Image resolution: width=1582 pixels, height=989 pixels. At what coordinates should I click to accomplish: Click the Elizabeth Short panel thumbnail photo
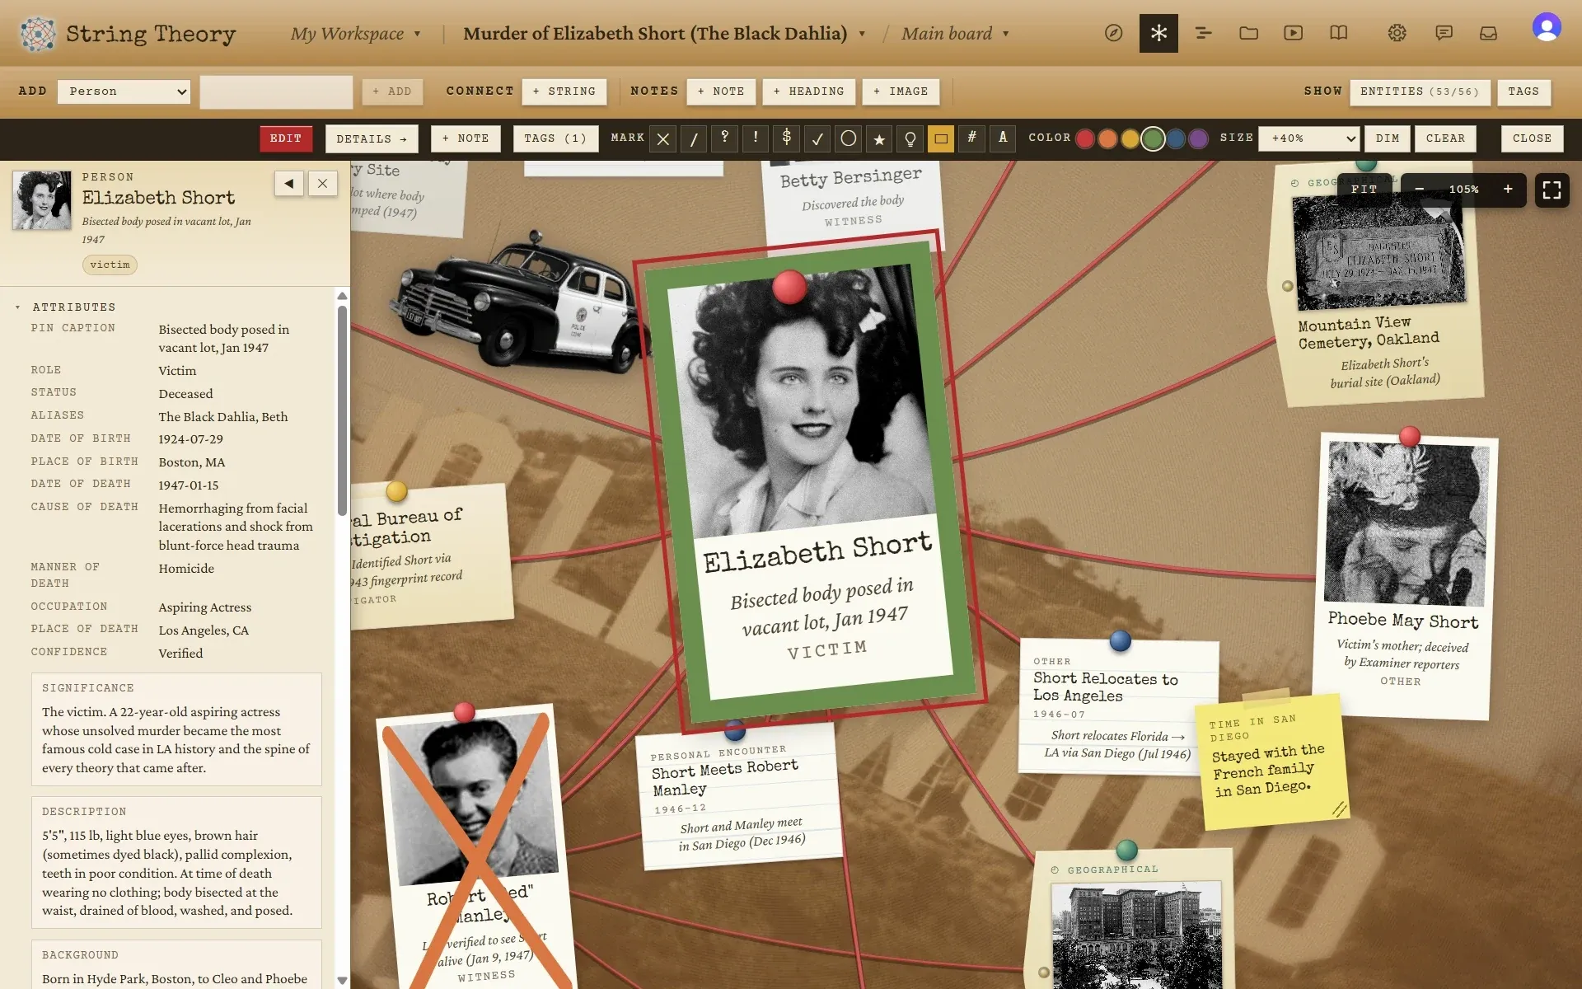point(42,200)
